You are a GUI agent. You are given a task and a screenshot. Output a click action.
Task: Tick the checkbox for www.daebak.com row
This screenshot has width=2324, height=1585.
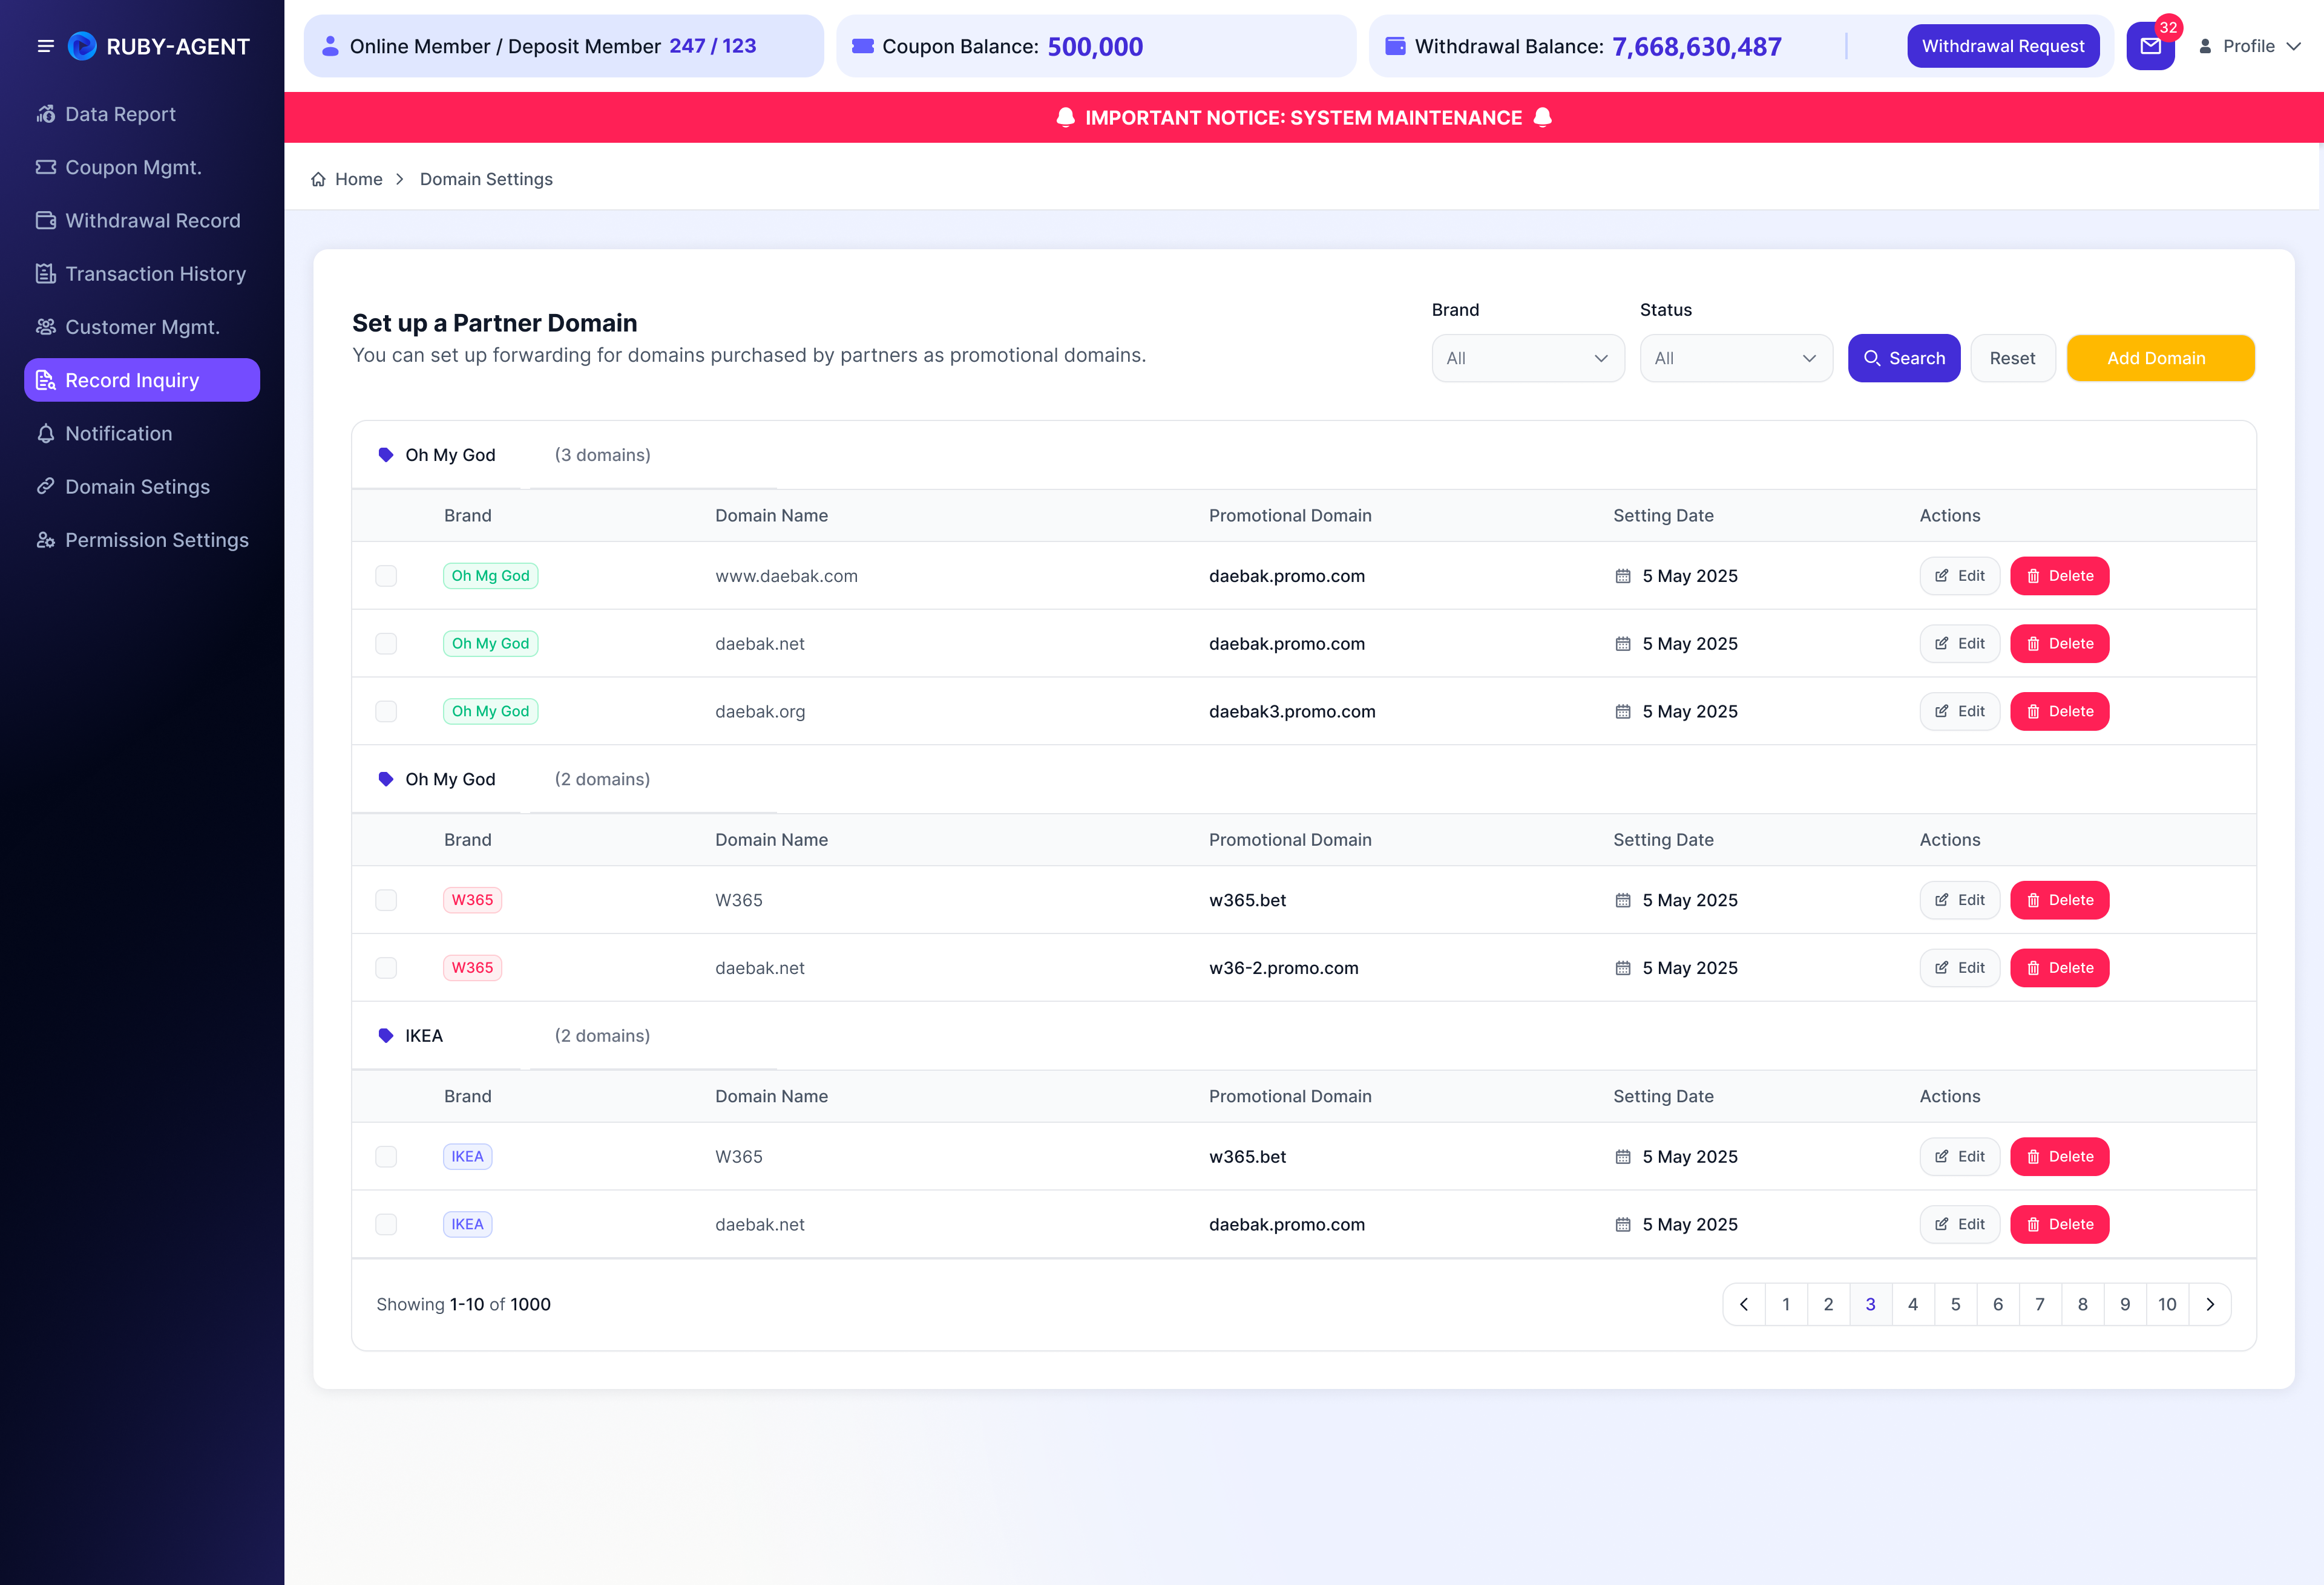tap(386, 576)
